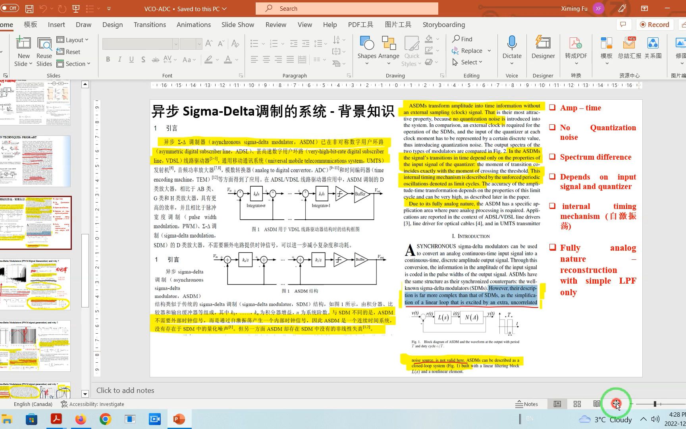Toggle Underline formatting

click(x=131, y=59)
